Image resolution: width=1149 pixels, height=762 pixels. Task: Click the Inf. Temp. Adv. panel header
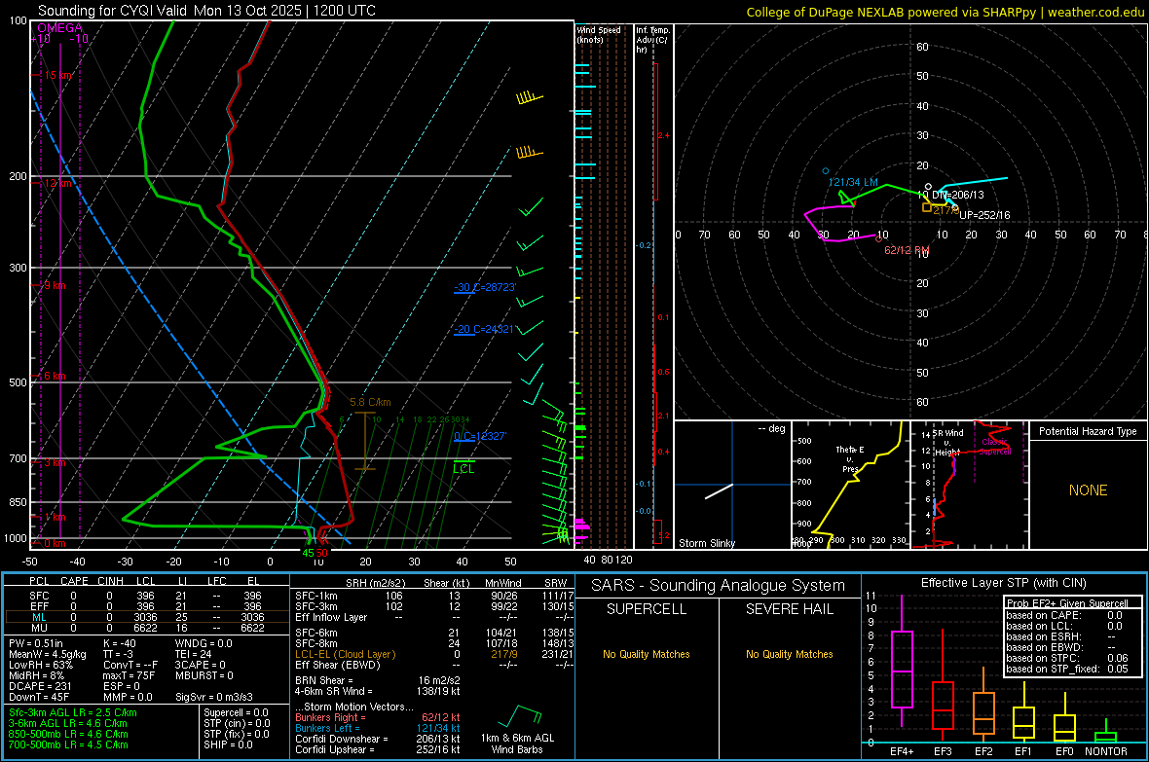(652, 40)
